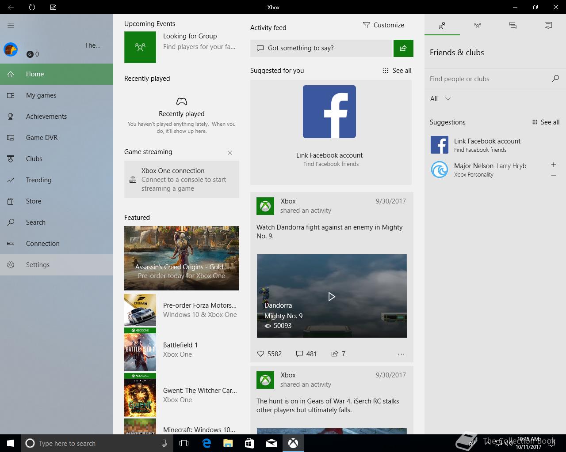Image resolution: width=566 pixels, height=452 pixels.
Task: Expand the All filter dropdown
Action: pyautogui.click(x=440, y=99)
